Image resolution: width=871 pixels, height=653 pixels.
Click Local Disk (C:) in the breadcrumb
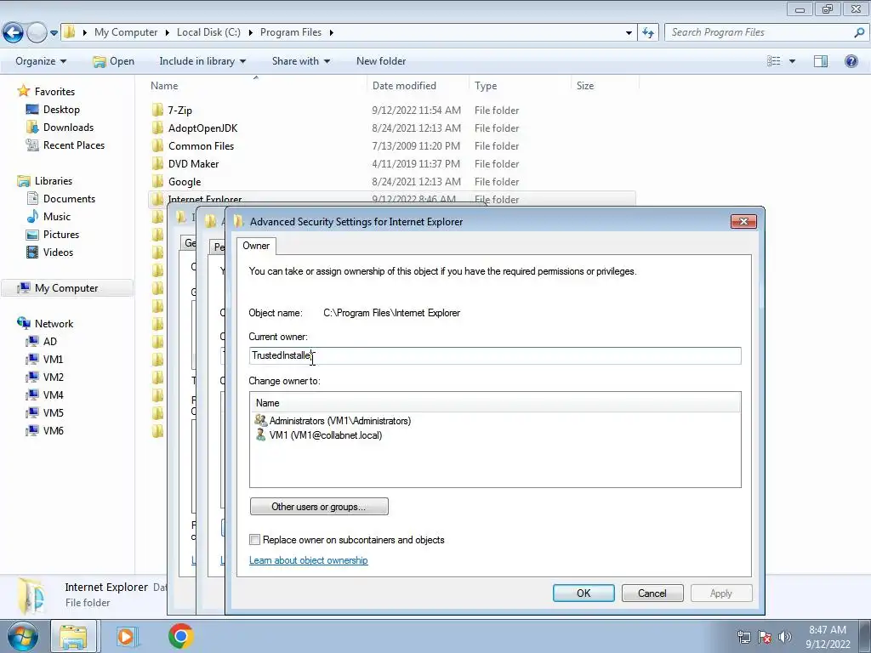tap(208, 32)
